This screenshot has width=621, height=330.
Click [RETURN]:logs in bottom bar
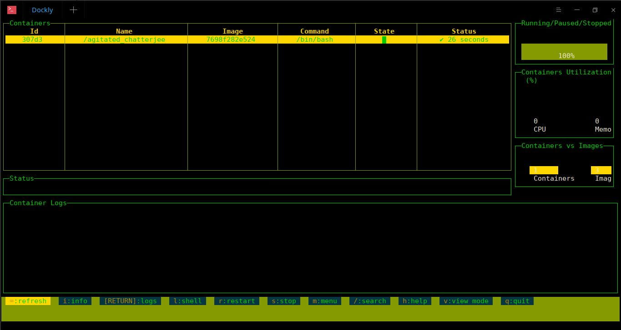click(x=130, y=301)
